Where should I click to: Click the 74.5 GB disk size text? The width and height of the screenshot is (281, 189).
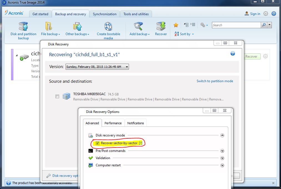113,94
